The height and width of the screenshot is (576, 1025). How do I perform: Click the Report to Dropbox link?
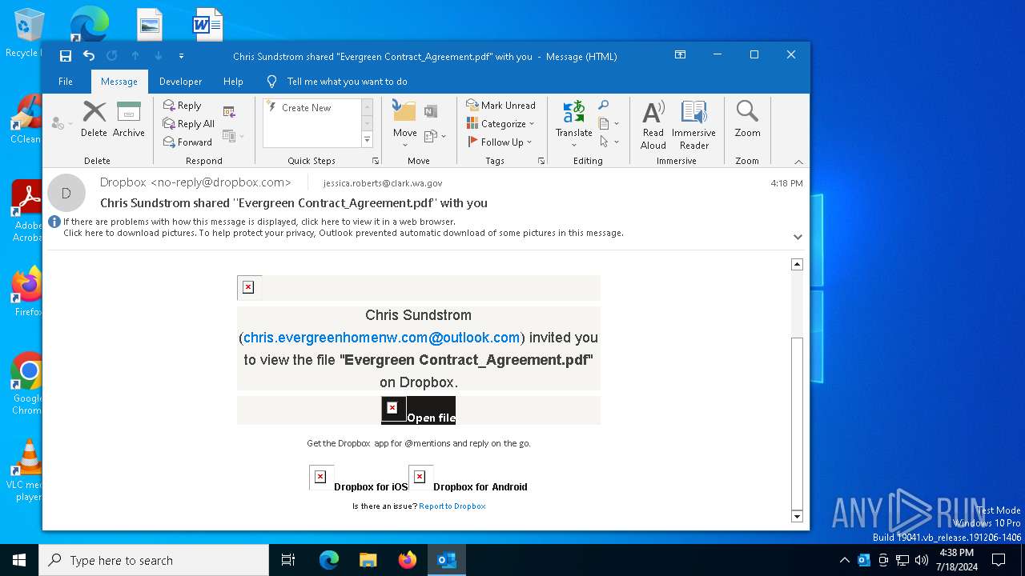click(452, 506)
